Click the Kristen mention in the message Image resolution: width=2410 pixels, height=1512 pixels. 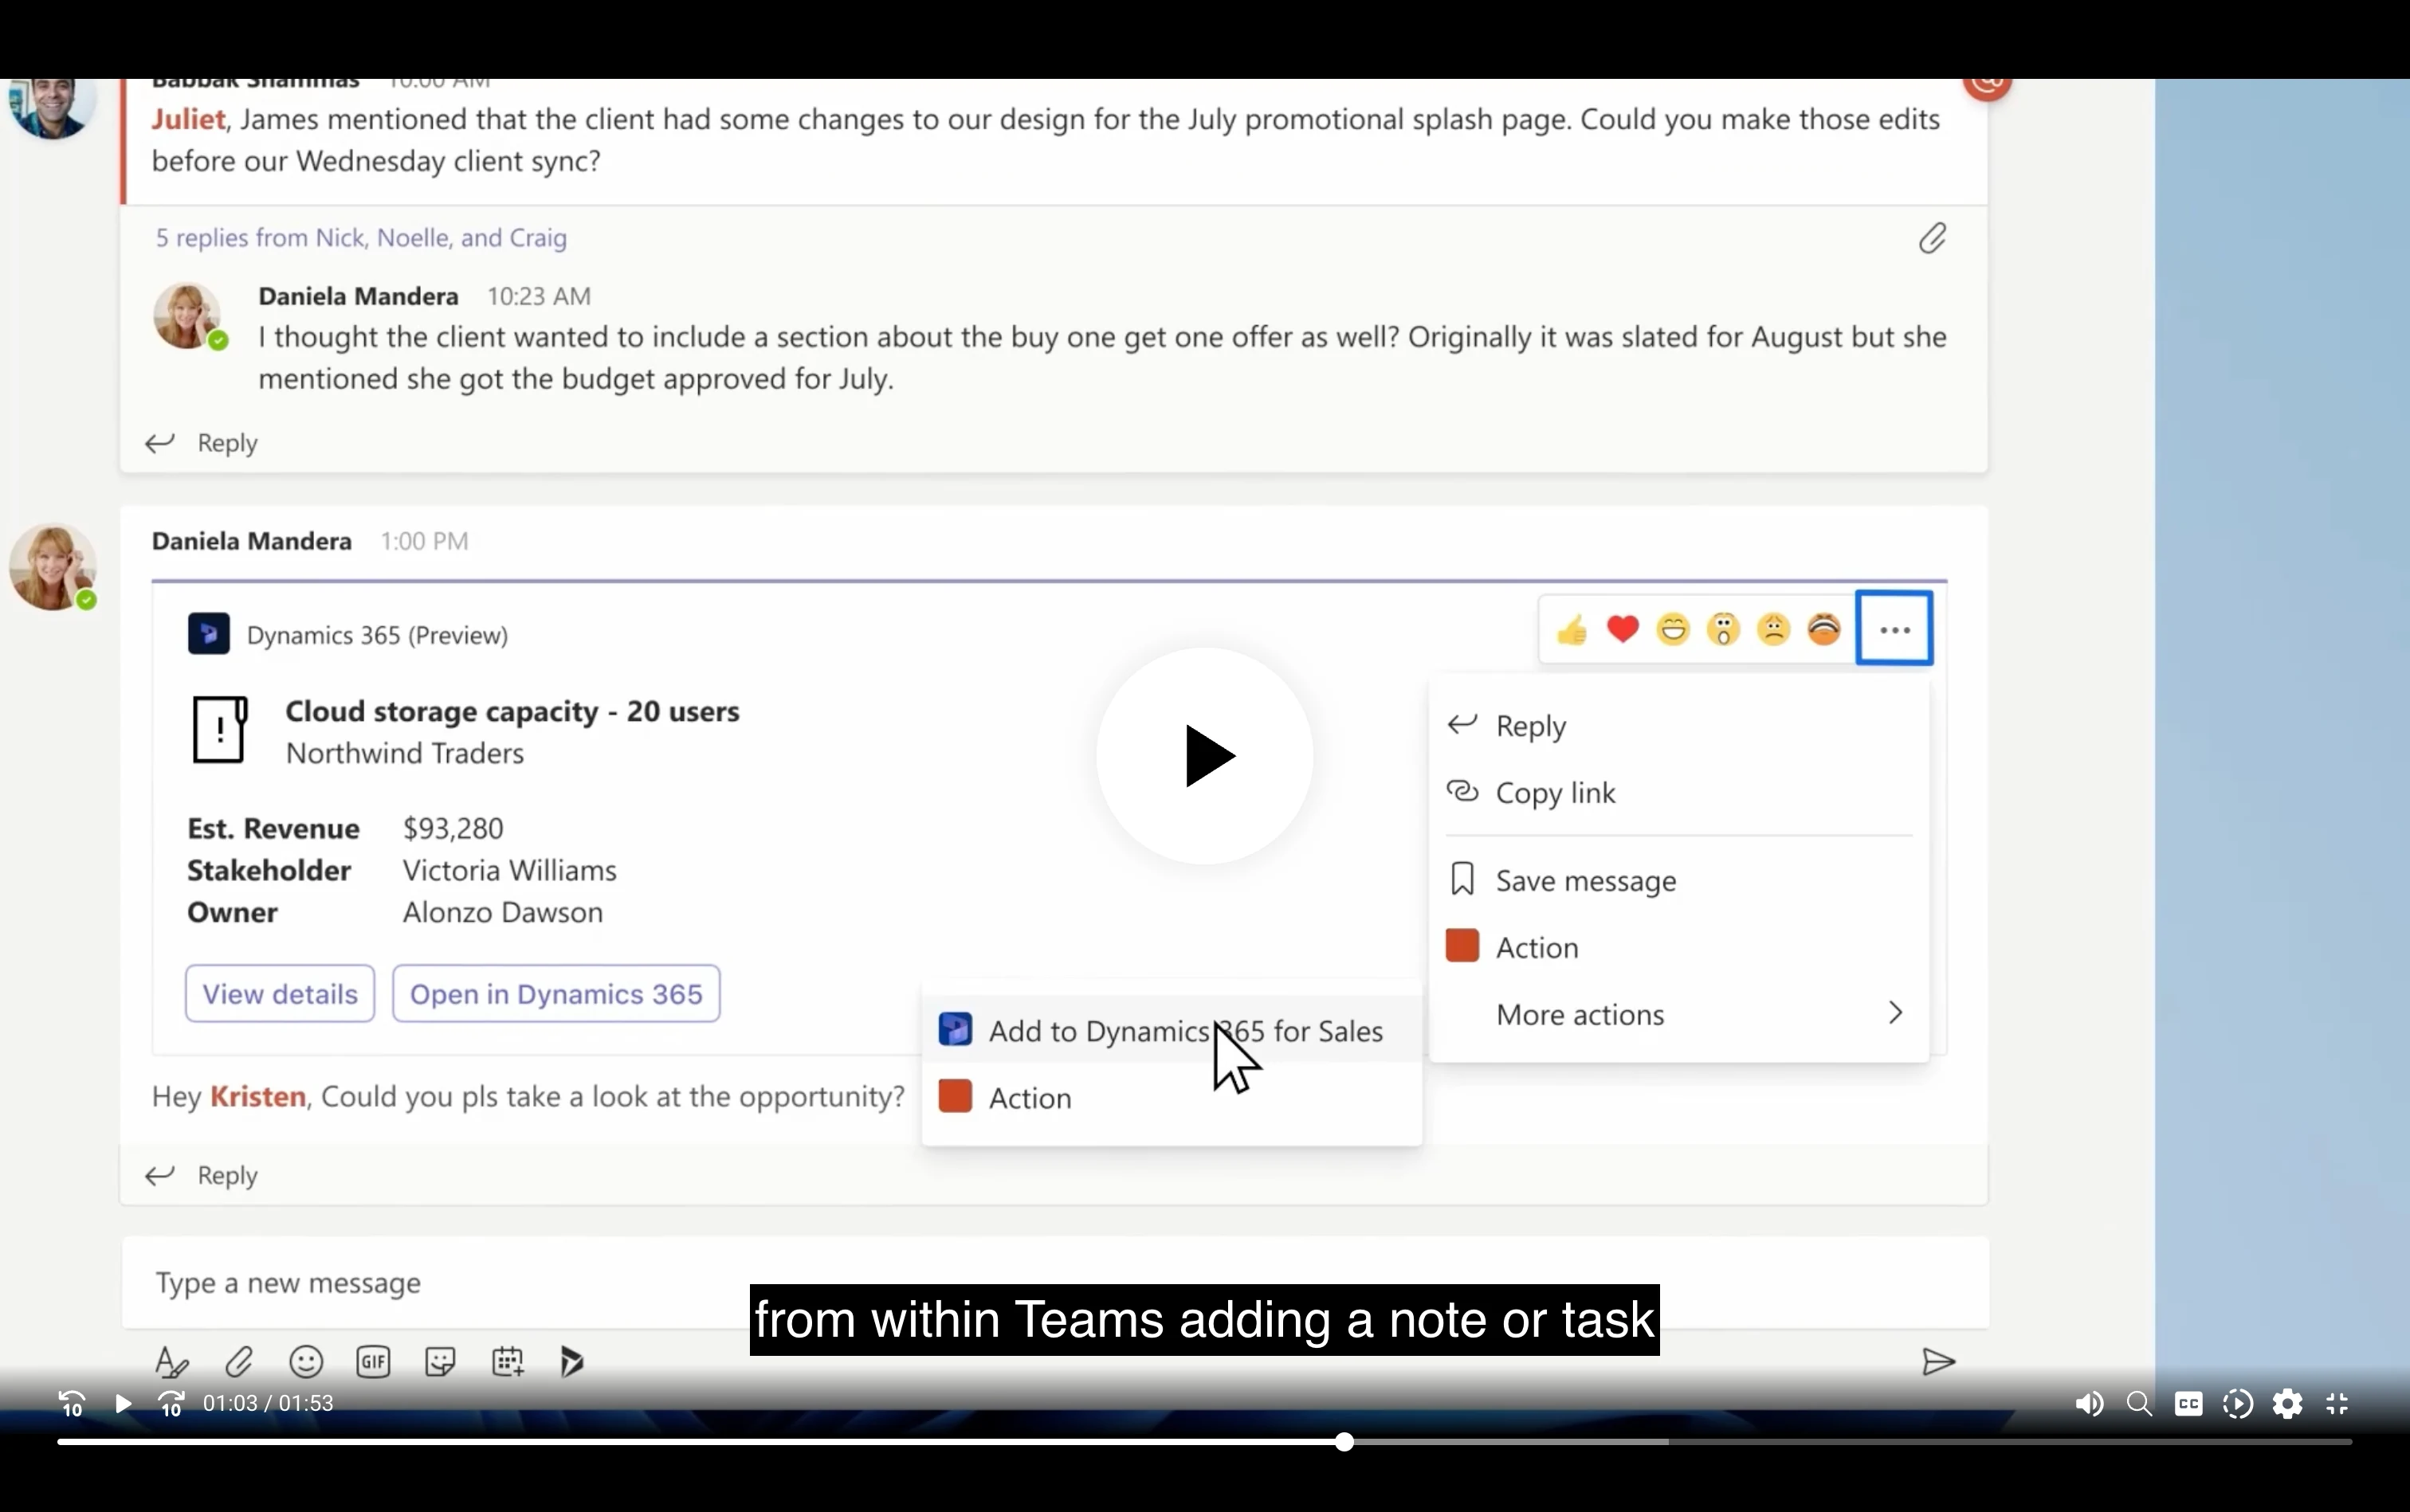coord(258,1096)
